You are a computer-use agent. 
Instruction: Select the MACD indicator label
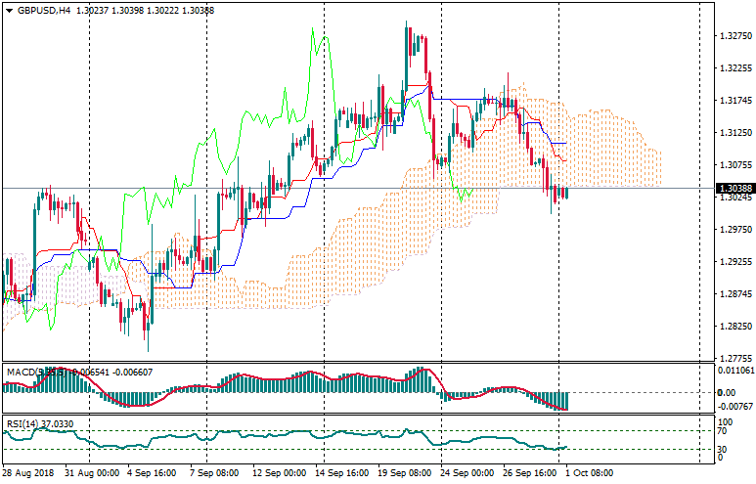22,373
